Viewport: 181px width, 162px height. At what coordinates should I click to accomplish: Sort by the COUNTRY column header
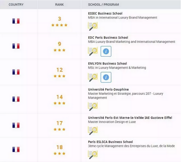click(16, 5)
